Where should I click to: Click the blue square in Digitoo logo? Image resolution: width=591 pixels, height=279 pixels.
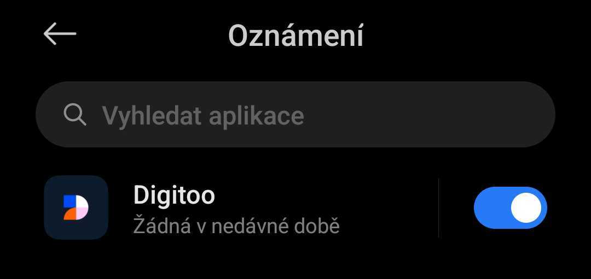point(69,201)
